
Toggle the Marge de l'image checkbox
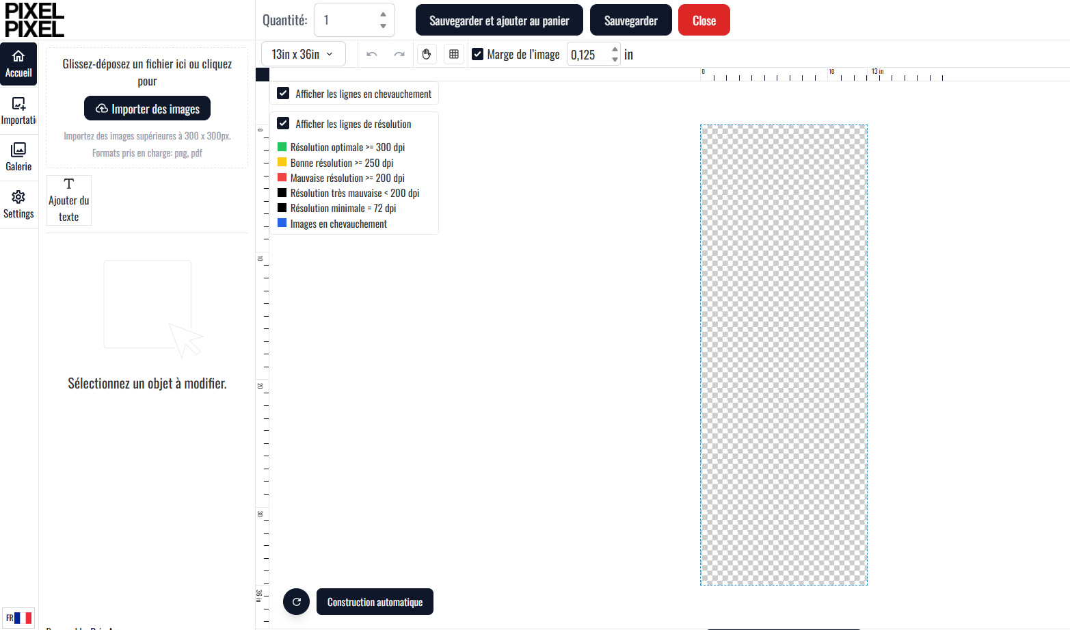click(478, 54)
